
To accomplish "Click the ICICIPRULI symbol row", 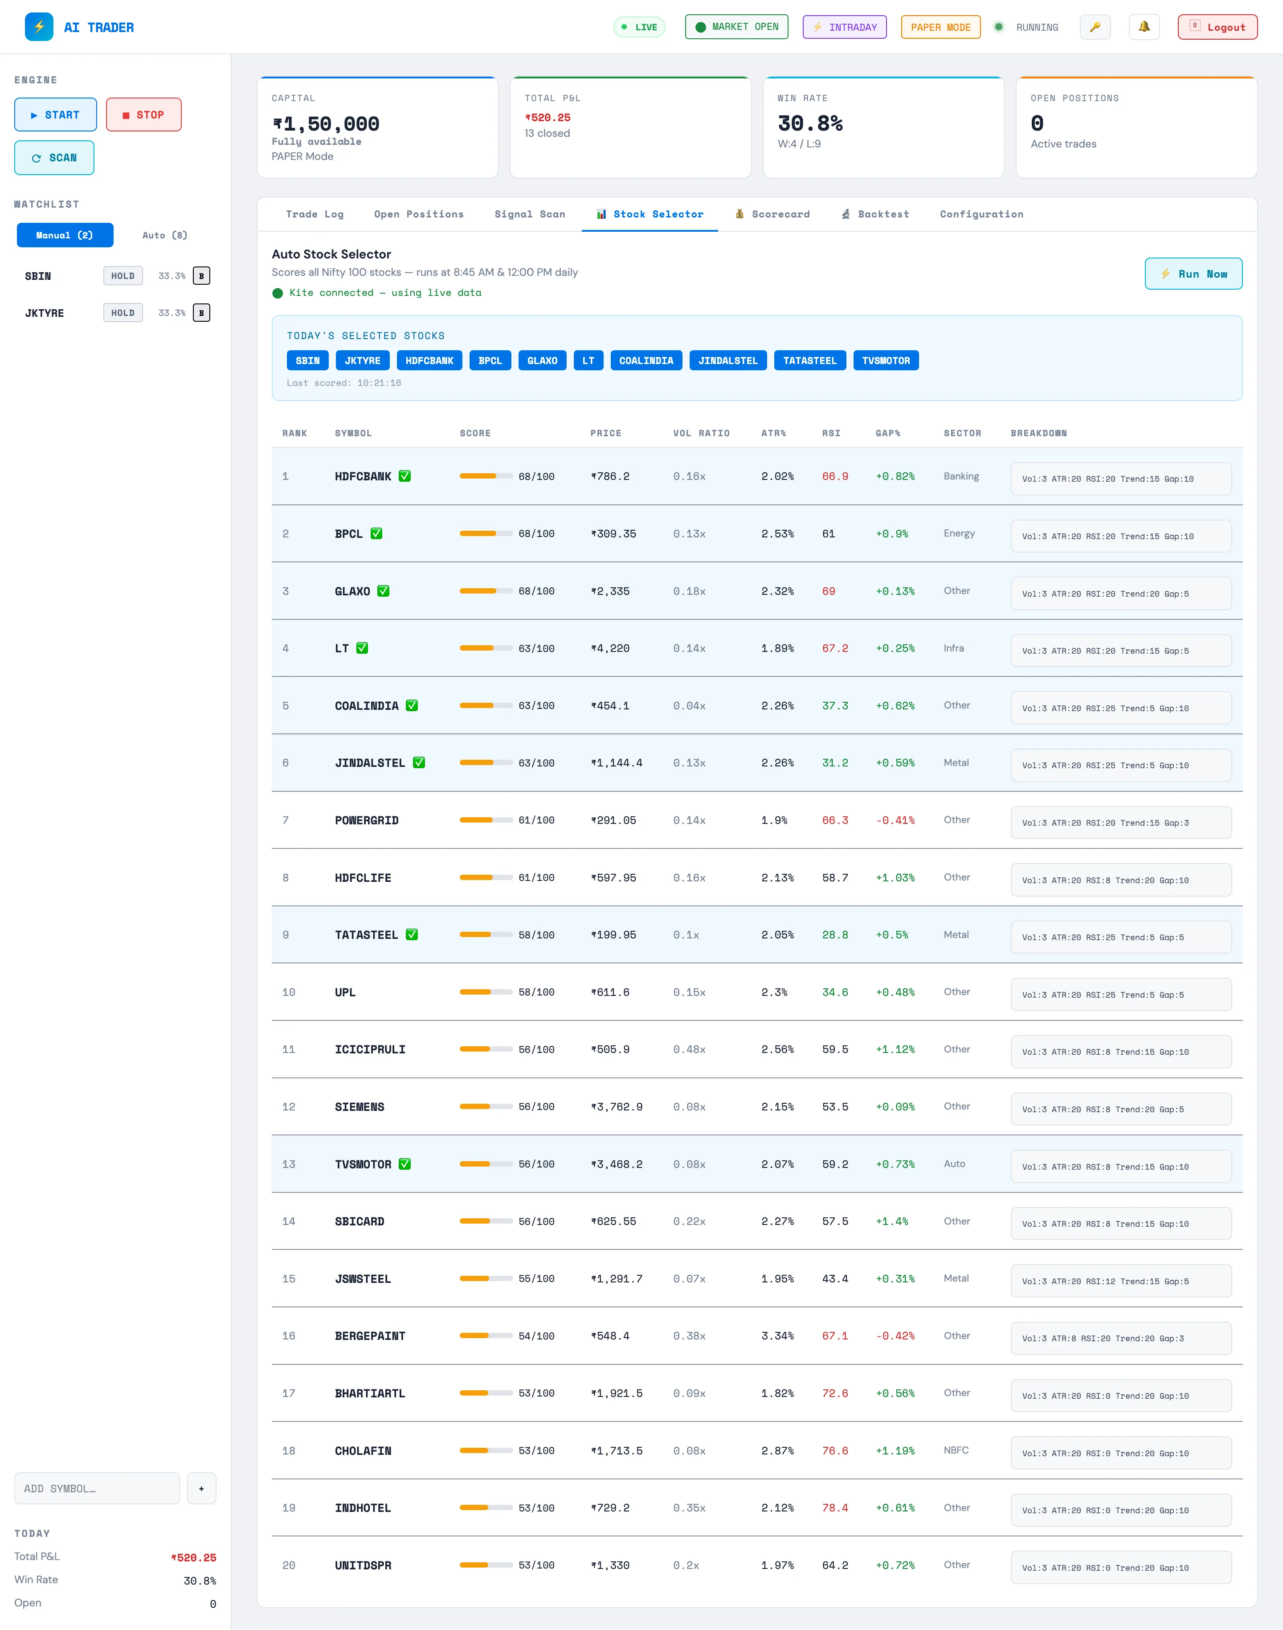I will click(756, 1049).
